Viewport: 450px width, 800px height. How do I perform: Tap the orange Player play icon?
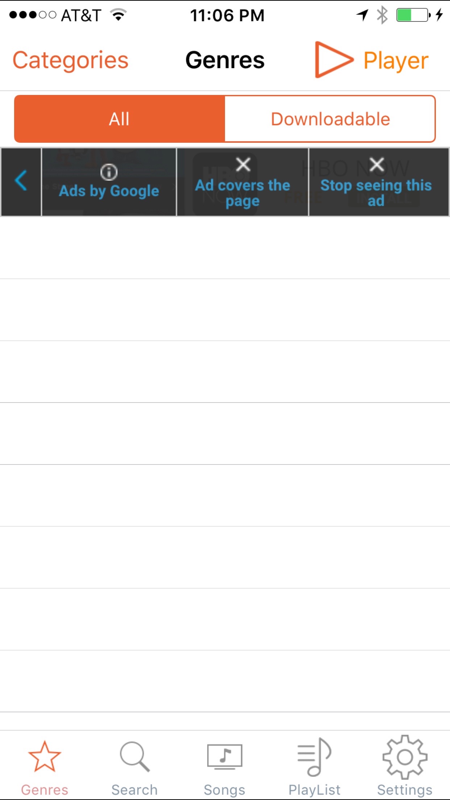(333, 60)
